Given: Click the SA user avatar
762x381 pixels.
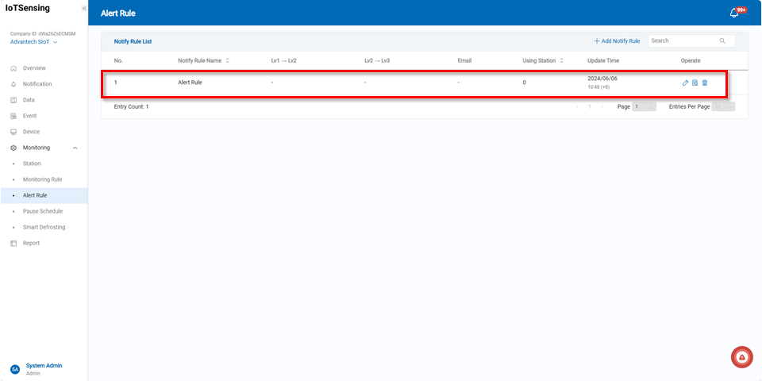Looking at the screenshot, I should [x=14, y=369].
